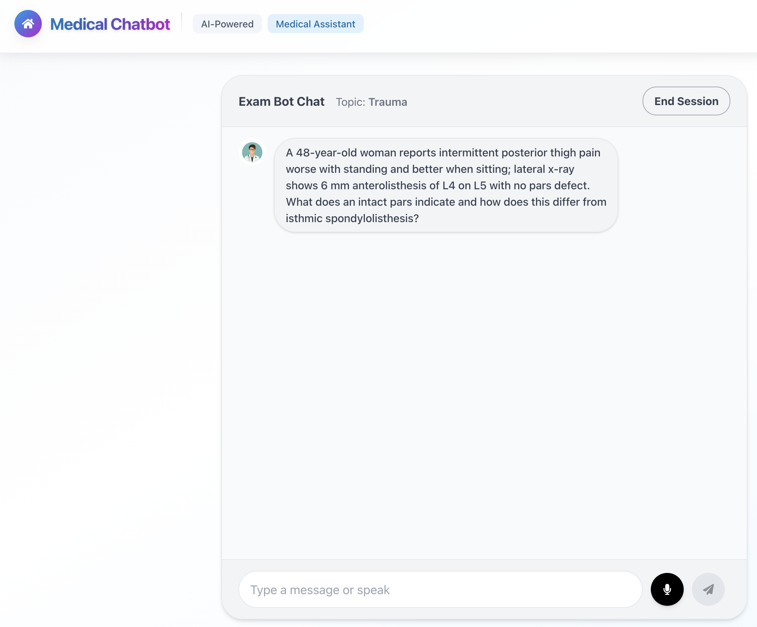Viewport: 757px width, 627px height.
Task: Select the Medical Assistant badge
Action: (315, 24)
